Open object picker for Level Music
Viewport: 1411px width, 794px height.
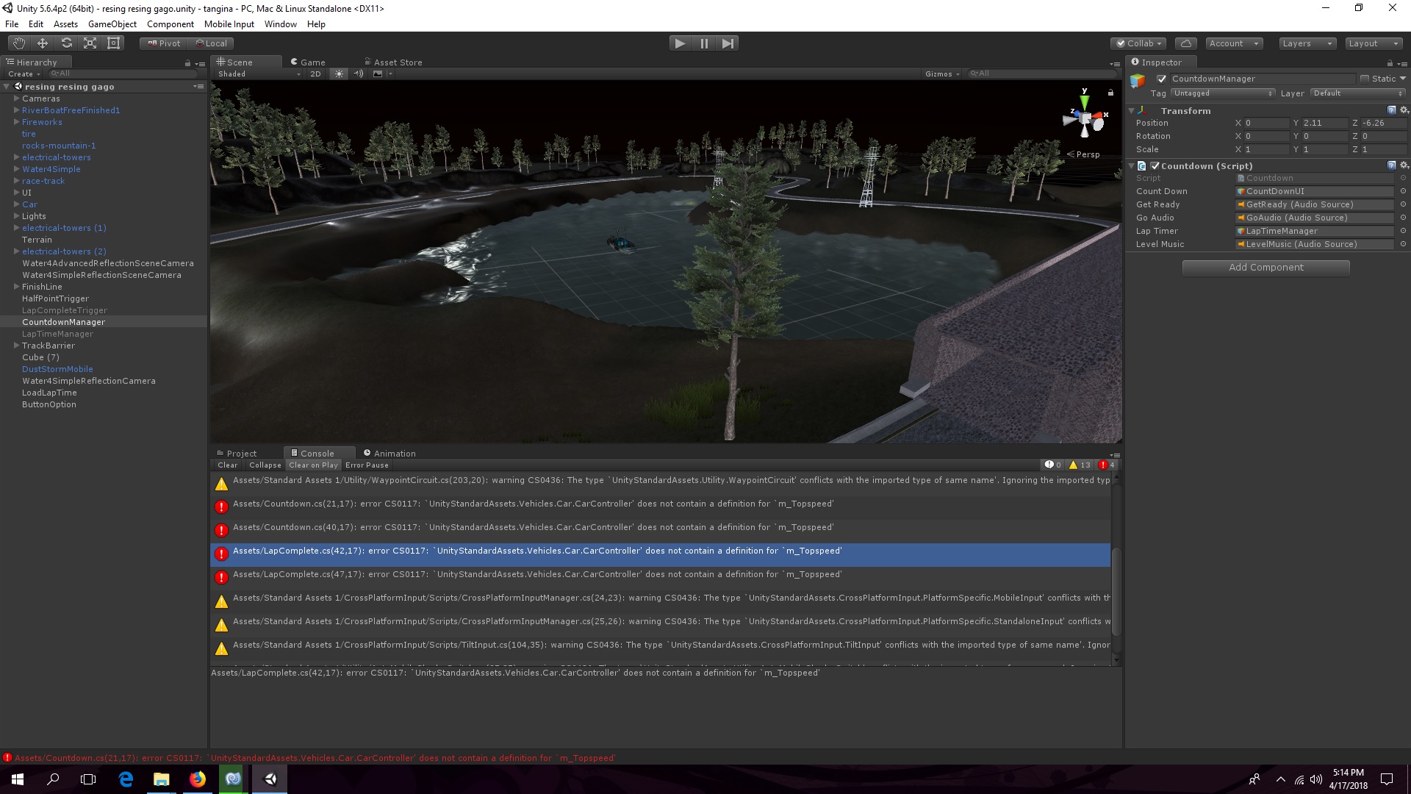[x=1403, y=244]
